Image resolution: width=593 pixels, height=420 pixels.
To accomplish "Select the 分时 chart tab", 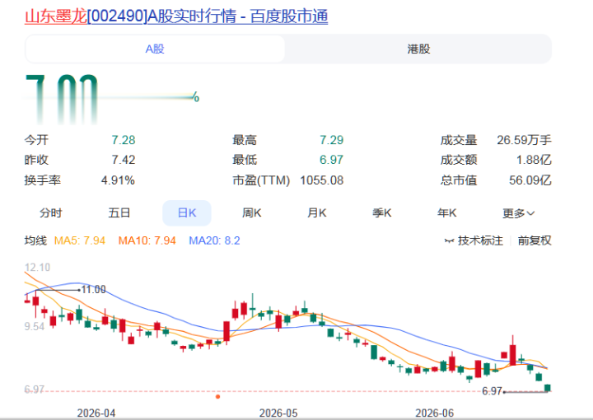I will pyautogui.click(x=51, y=212).
